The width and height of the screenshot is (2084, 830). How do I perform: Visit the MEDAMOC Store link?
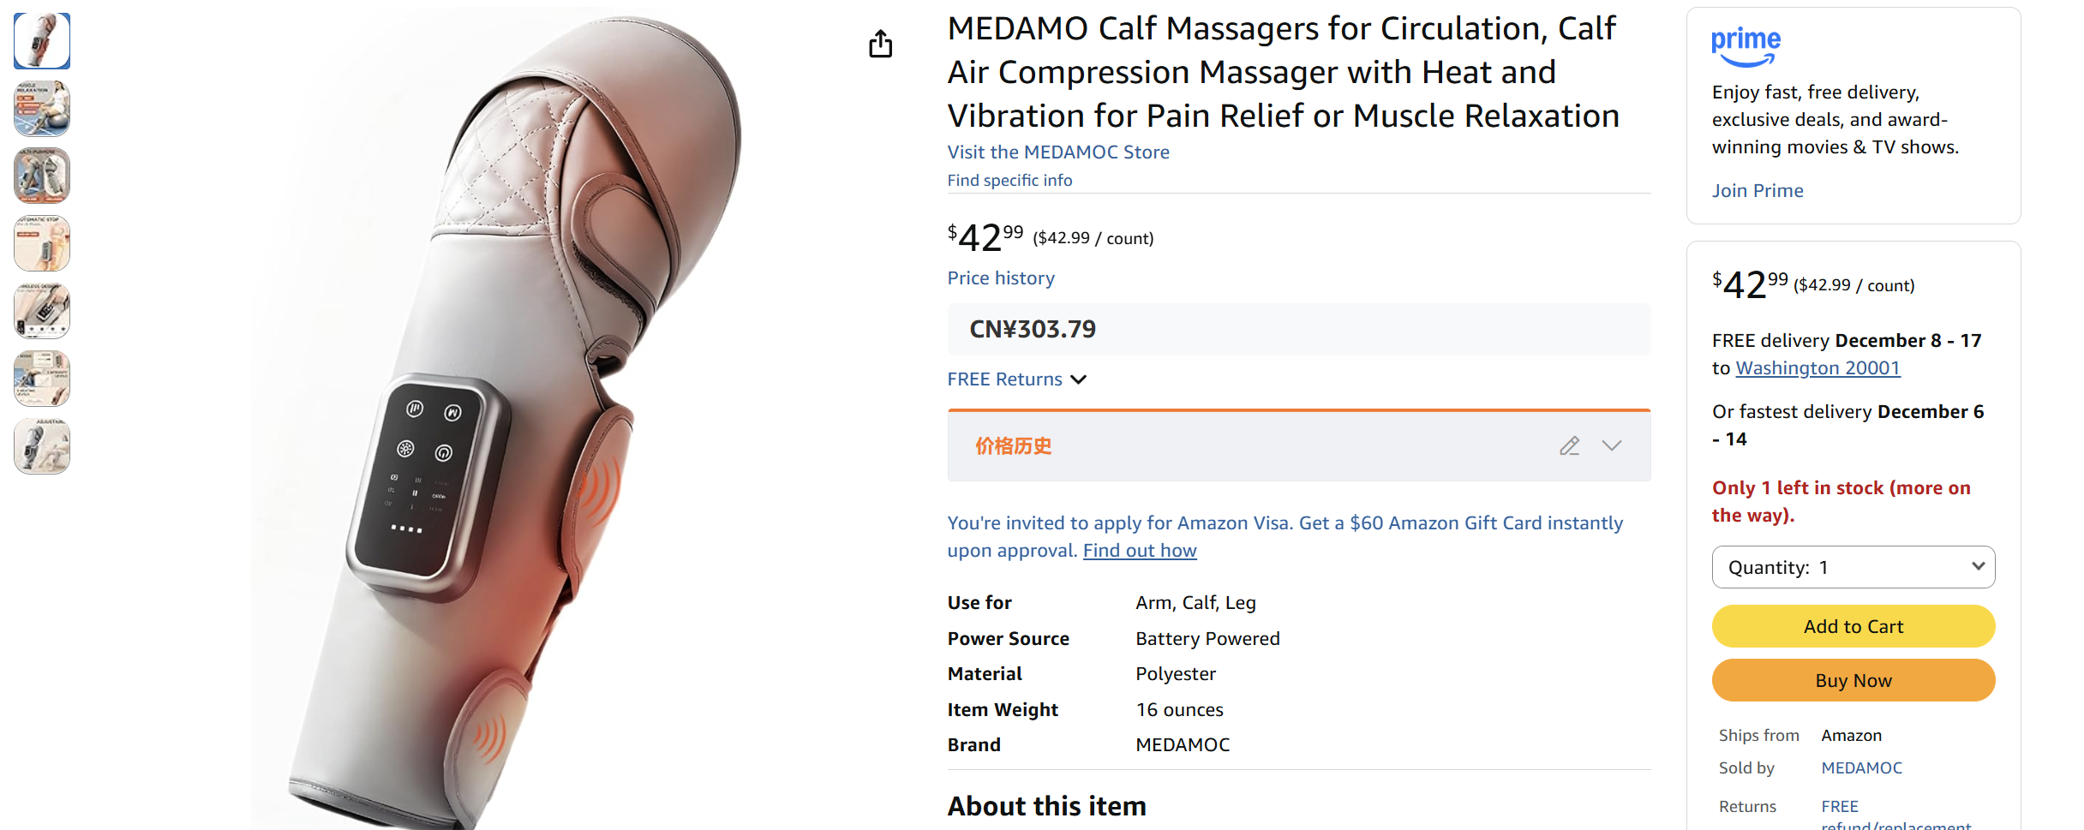[x=1057, y=152]
